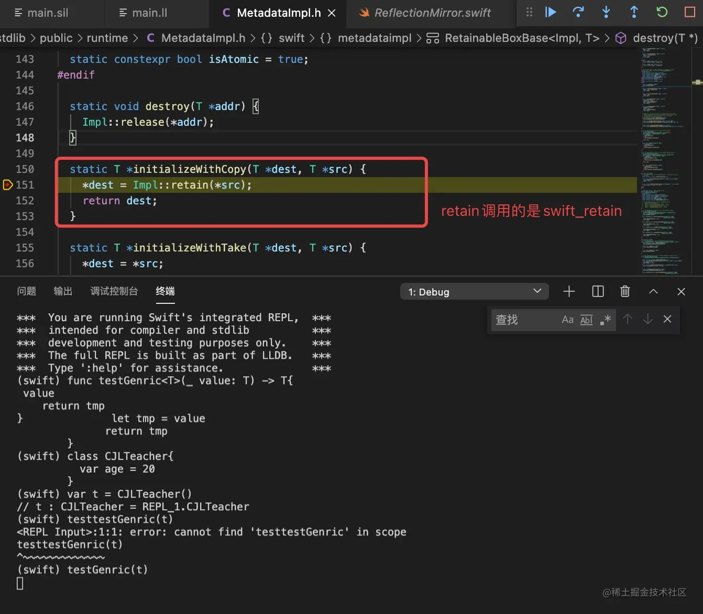This screenshot has width=703, height=614.
Task: Click the 'metadataimpl' namespace breadcrumb
Action: click(x=366, y=38)
